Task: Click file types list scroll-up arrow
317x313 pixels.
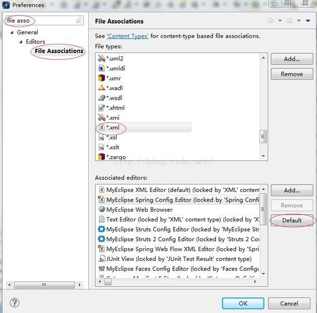Action: pyautogui.click(x=263, y=58)
